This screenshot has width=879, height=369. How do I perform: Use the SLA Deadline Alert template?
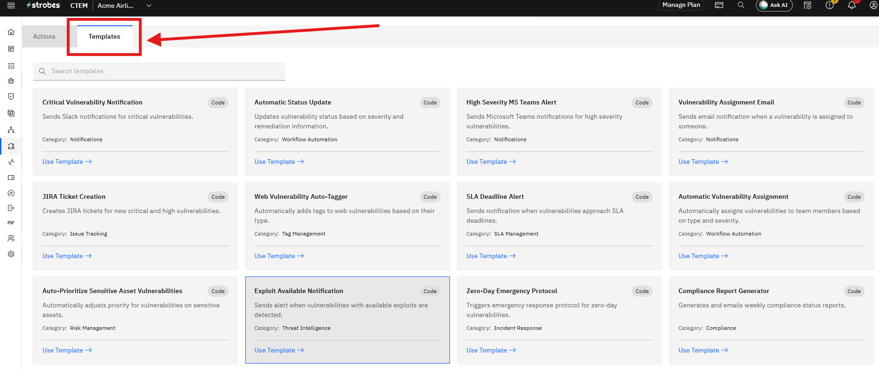(x=491, y=256)
